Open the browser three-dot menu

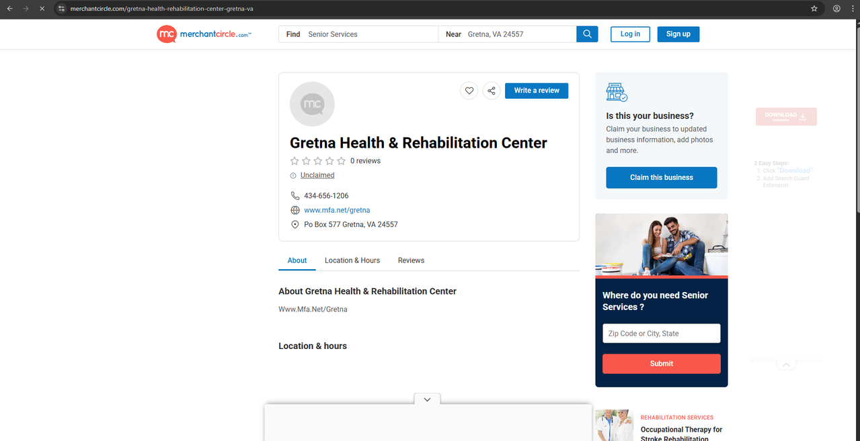click(852, 9)
